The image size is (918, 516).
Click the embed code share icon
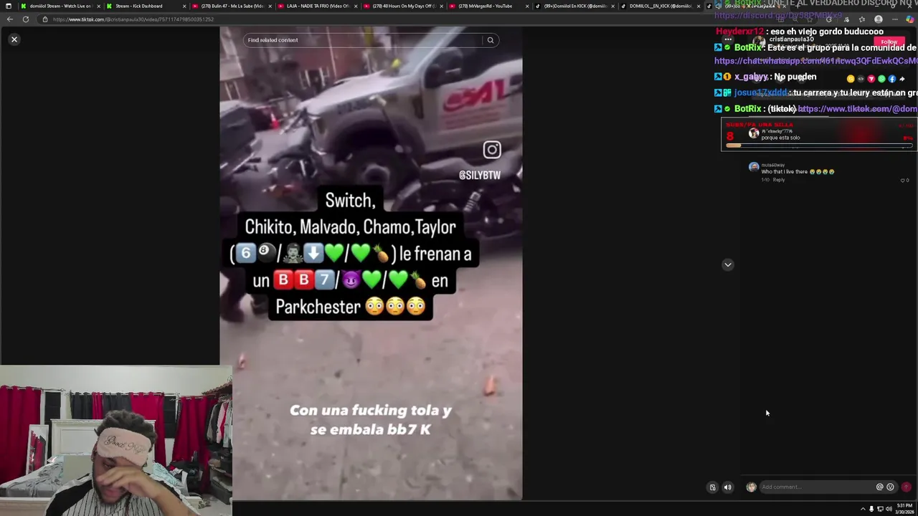tap(861, 79)
